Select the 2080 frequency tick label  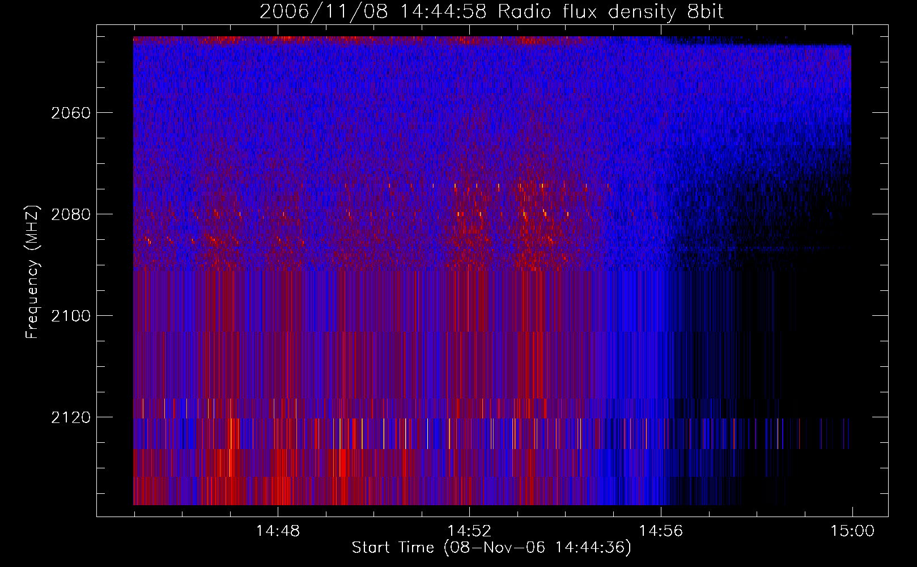tap(71, 214)
